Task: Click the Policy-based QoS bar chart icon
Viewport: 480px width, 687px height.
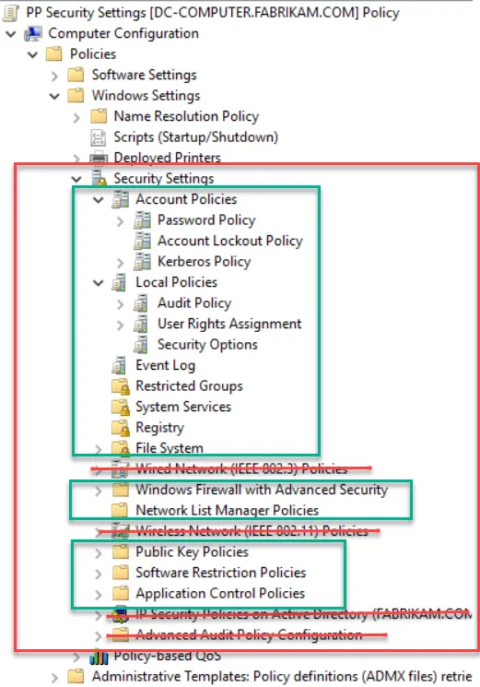Action: pos(99,657)
